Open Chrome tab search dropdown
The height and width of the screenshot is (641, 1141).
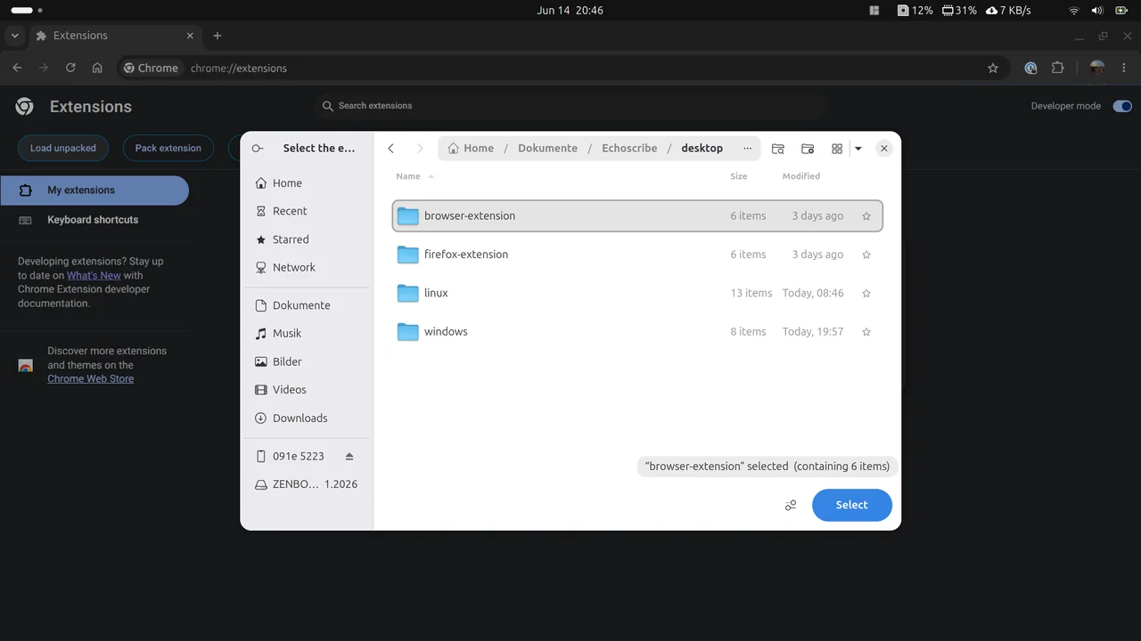pyautogui.click(x=15, y=36)
